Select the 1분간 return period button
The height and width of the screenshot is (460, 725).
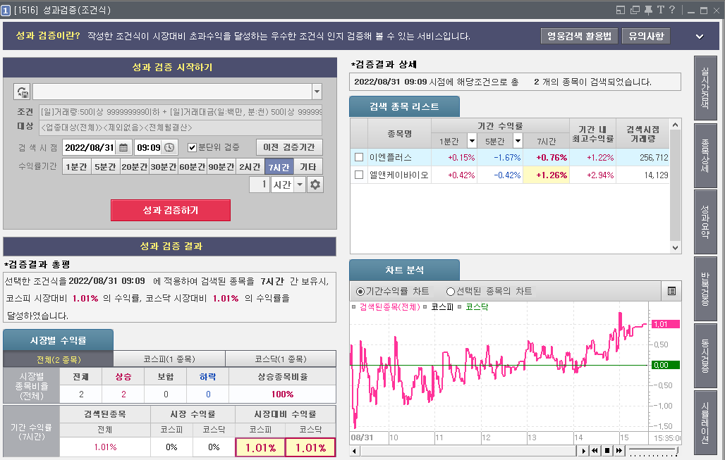click(x=77, y=167)
